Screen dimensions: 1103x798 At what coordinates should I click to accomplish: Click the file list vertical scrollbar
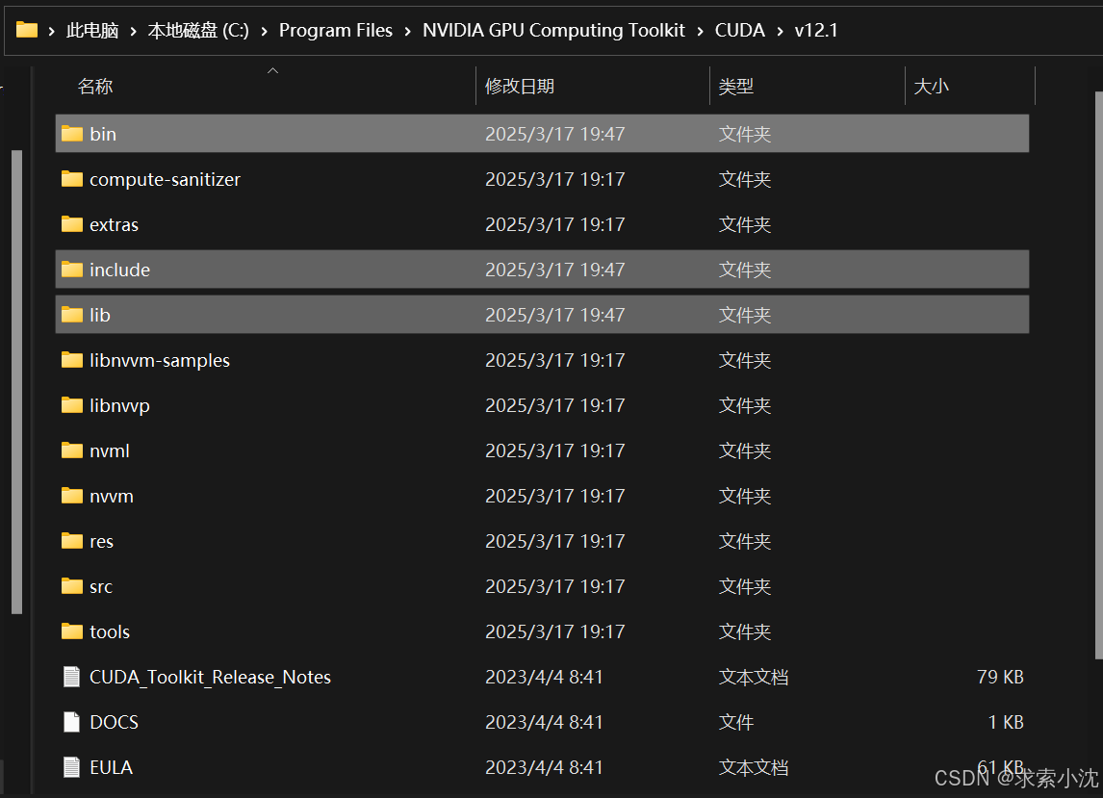pyautogui.click(x=1099, y=375)
